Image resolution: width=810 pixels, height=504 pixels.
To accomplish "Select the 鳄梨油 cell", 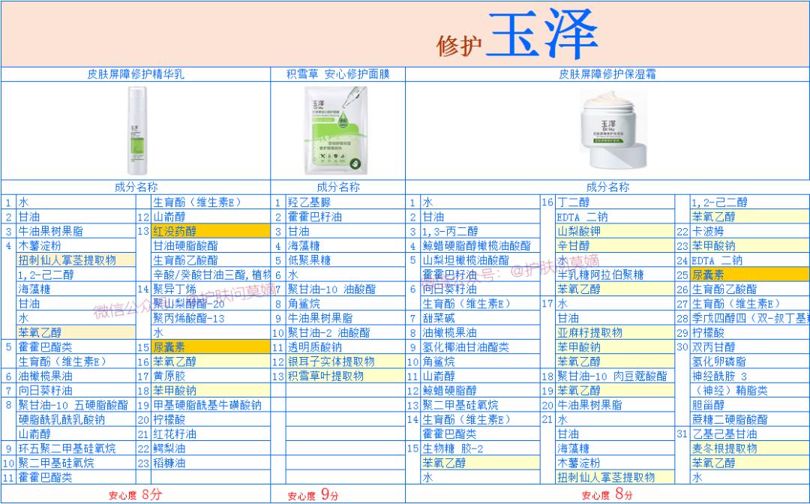I will pos(211,448).
